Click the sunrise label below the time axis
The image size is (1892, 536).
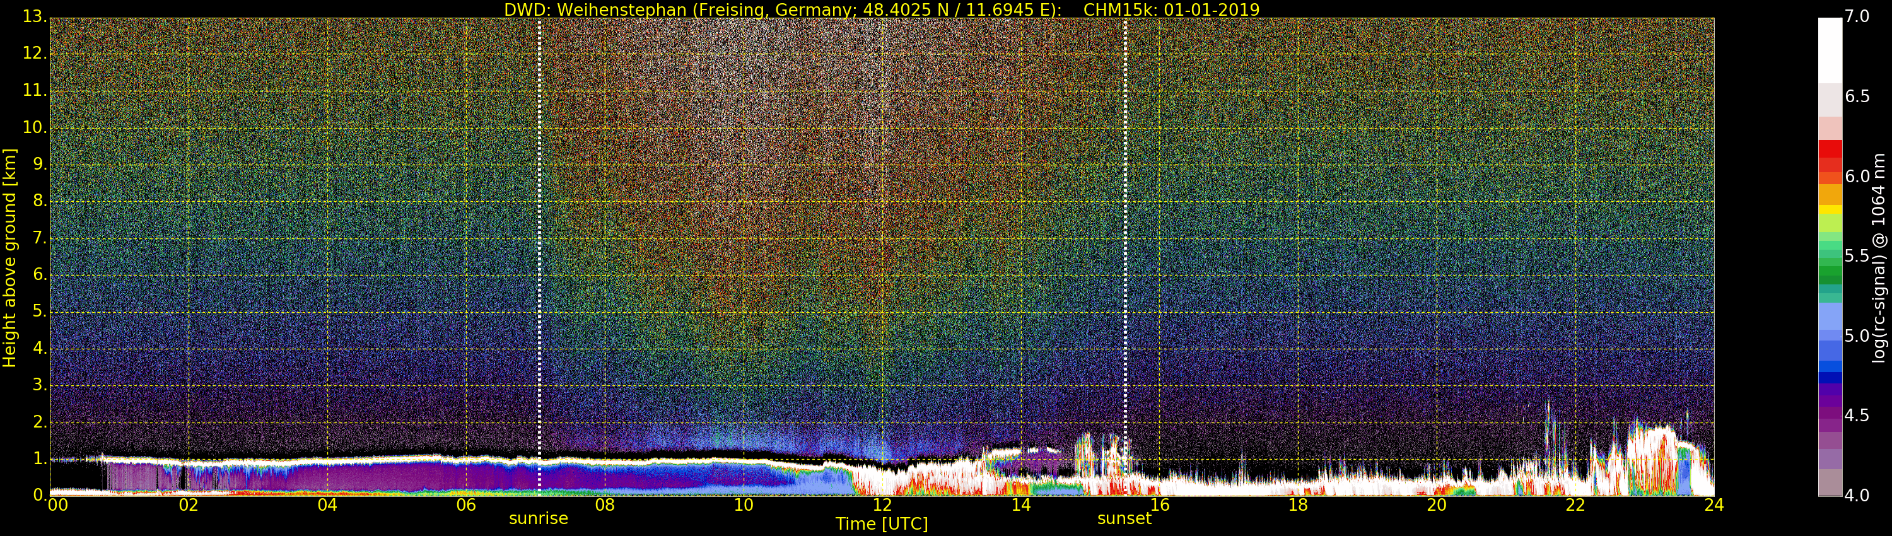click(x=539, y=518)
